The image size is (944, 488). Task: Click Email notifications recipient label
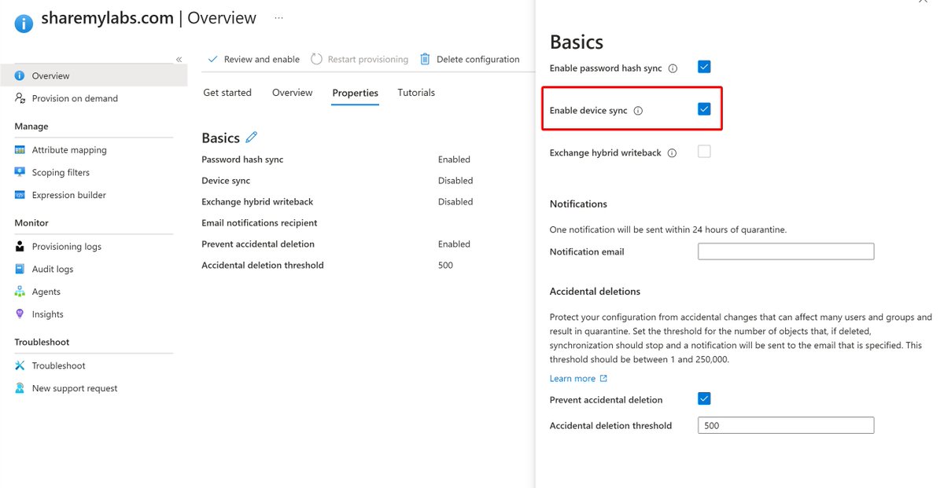(260, 223)
